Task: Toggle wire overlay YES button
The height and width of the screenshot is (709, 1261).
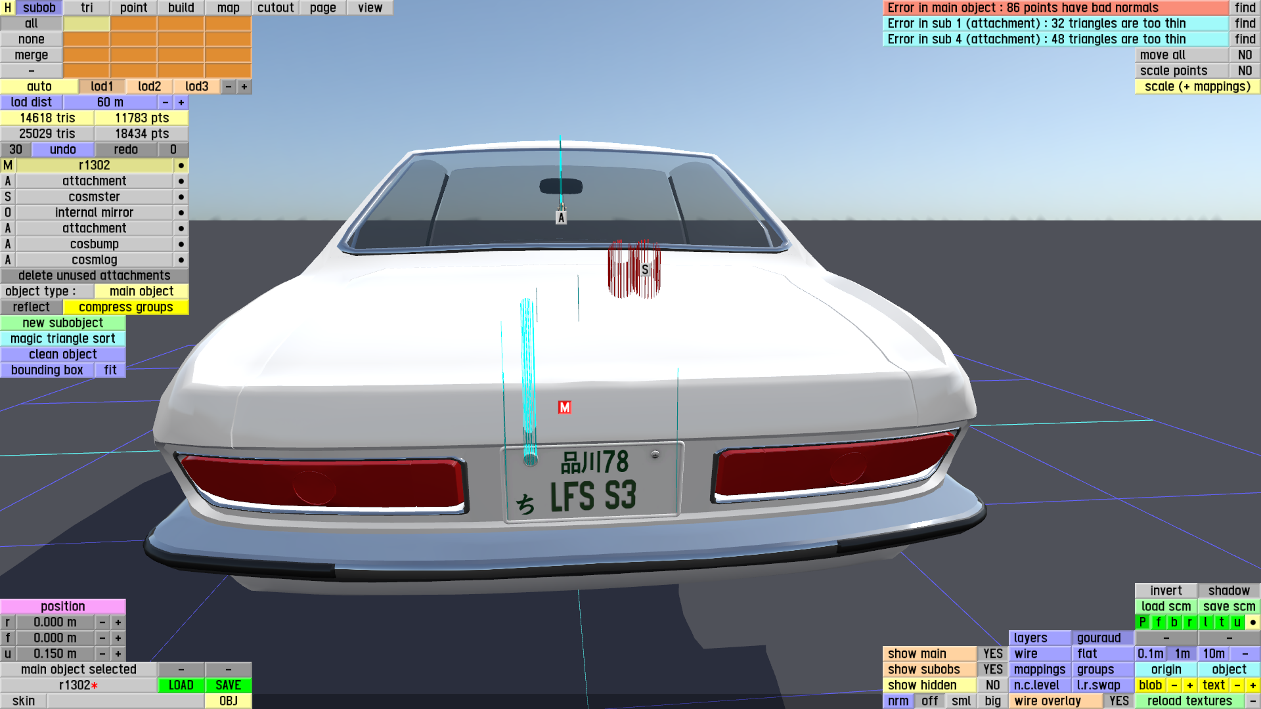Action: (x=1118, y=701)
